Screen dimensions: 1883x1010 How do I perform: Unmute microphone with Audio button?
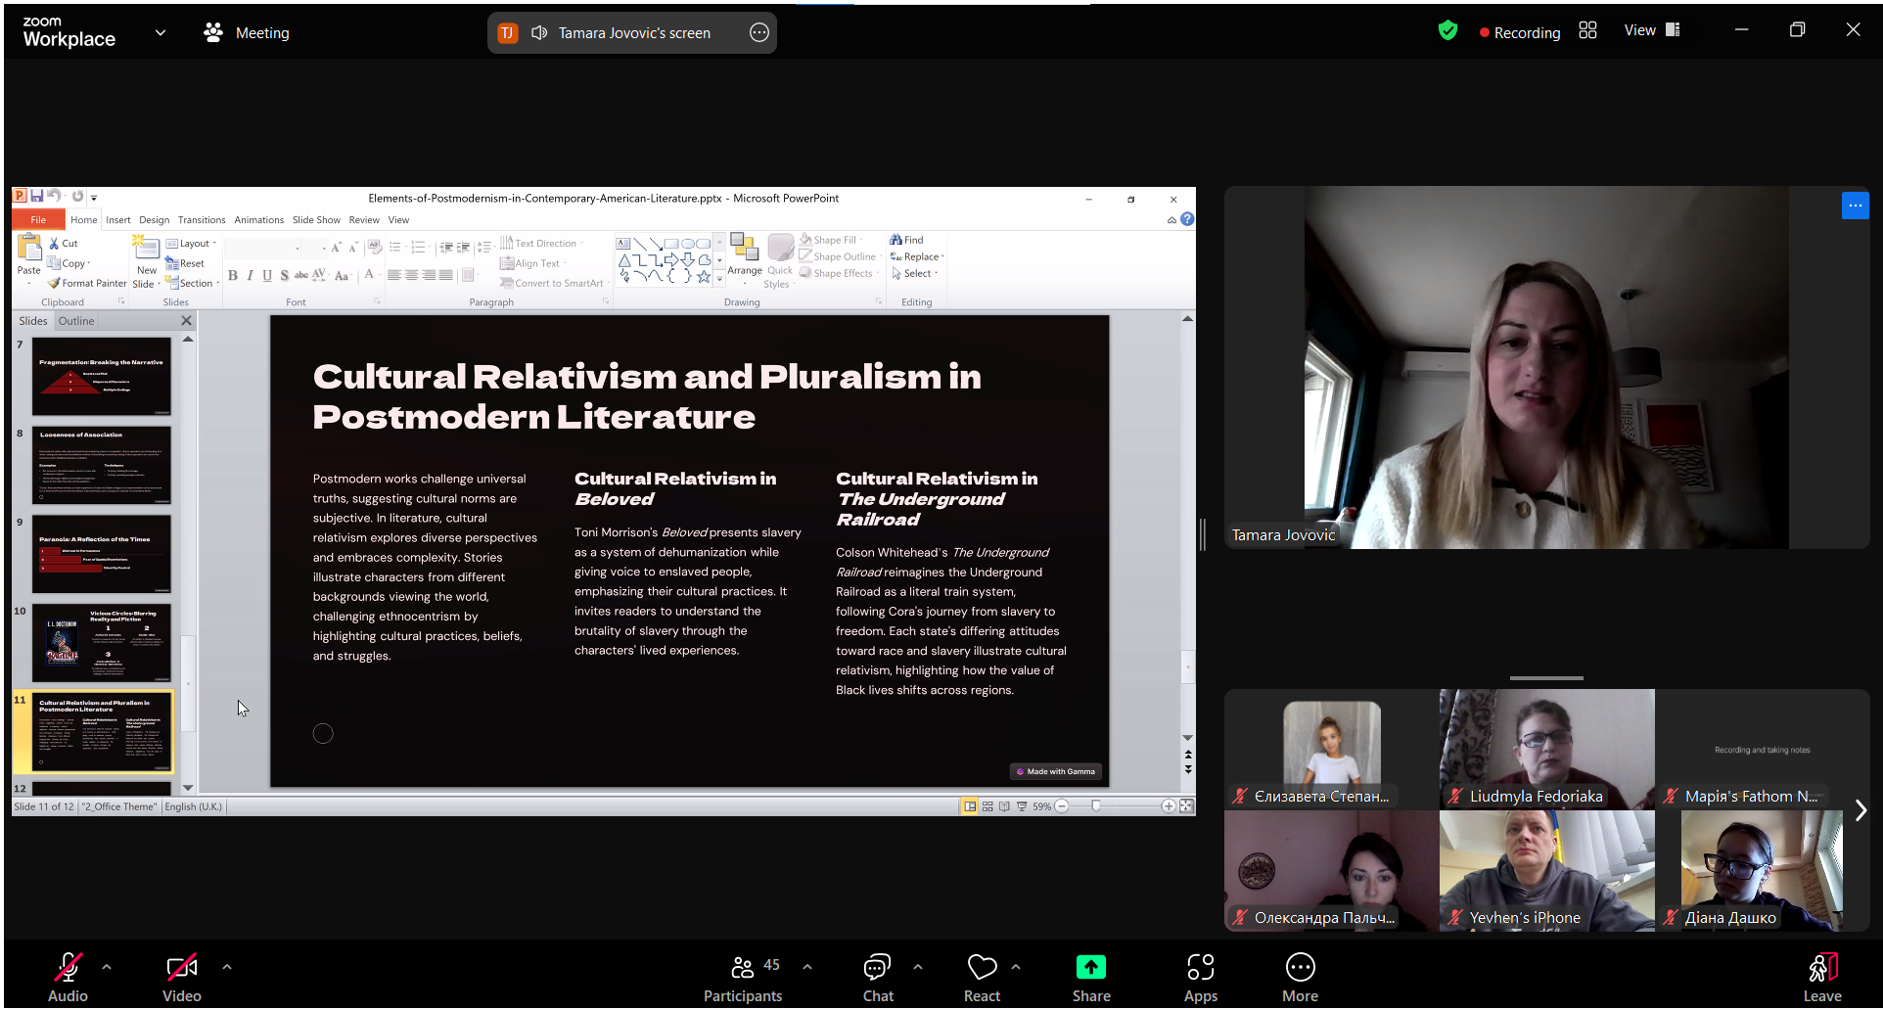coord(68,978)
